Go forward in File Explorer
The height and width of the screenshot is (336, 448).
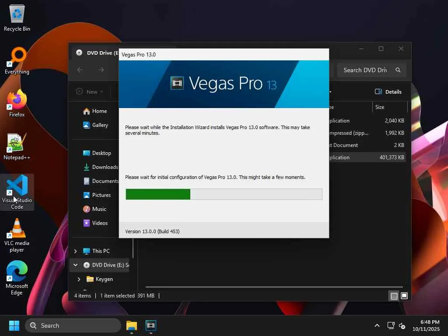[x=101, y=70]
